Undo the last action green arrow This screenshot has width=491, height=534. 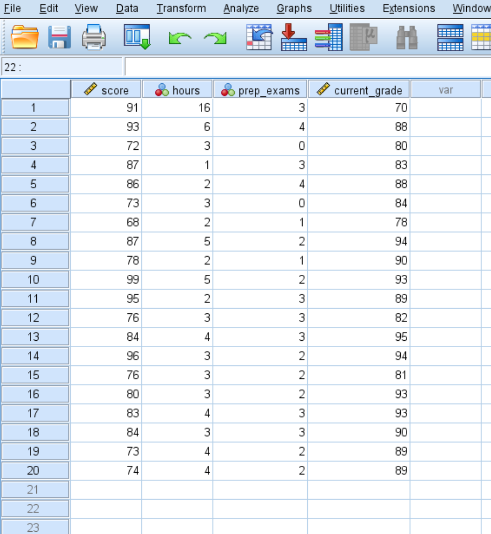coord(180,38)
